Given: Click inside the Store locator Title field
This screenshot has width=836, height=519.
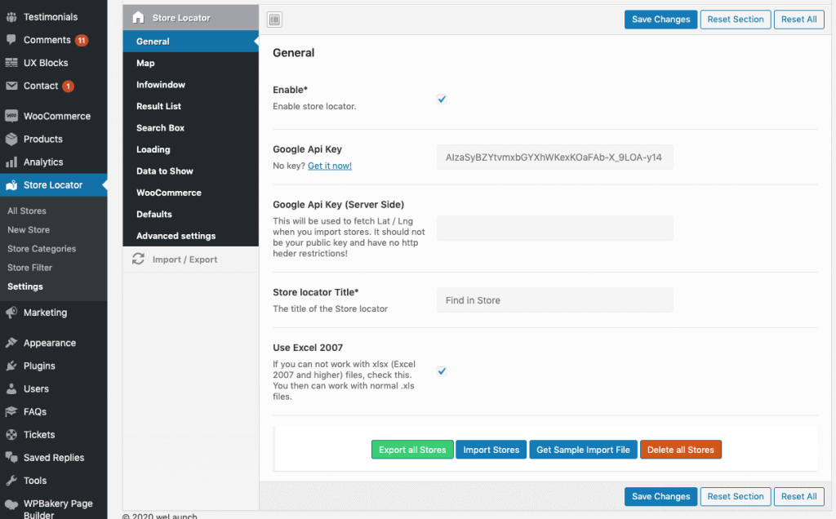Looking at the screenshot, I should 554,300.
